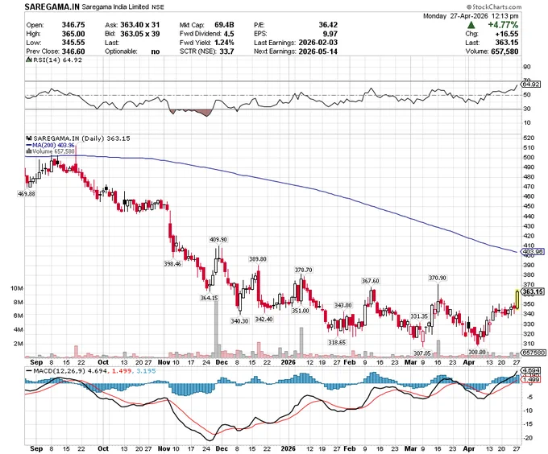Viewport: 548px width, 454px height.
Task: Click the Optionable value no
Action: [156, 52]
